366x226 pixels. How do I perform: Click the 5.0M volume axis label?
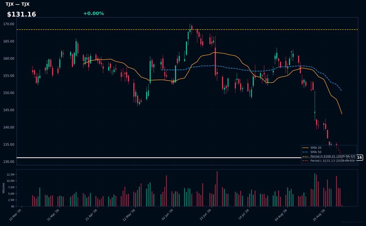pos(11,194)
